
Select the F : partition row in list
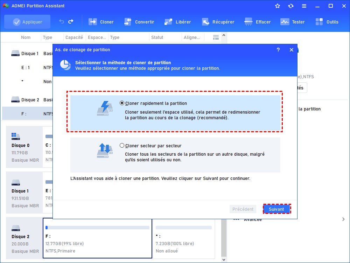point(27,114)
